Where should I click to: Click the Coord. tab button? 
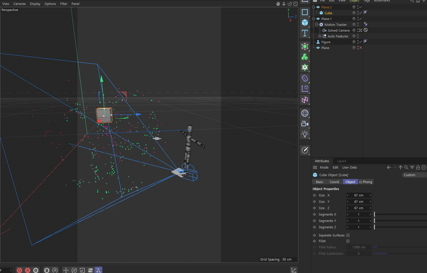[335, 182]
